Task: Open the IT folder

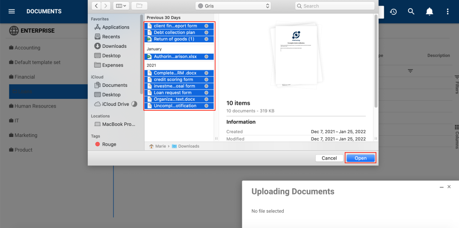Action: point(14,120)
